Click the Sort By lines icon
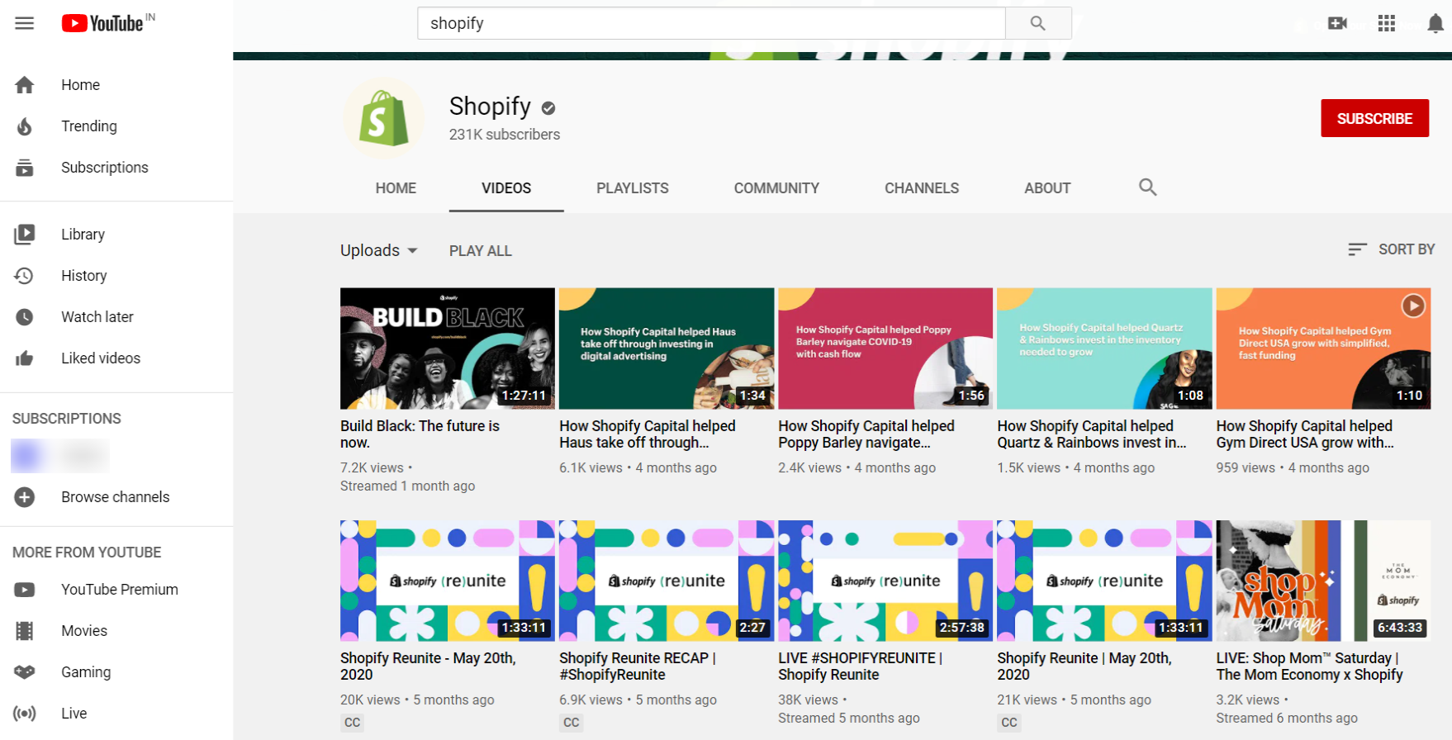 pyautogui.click(x=1357, y=249)
